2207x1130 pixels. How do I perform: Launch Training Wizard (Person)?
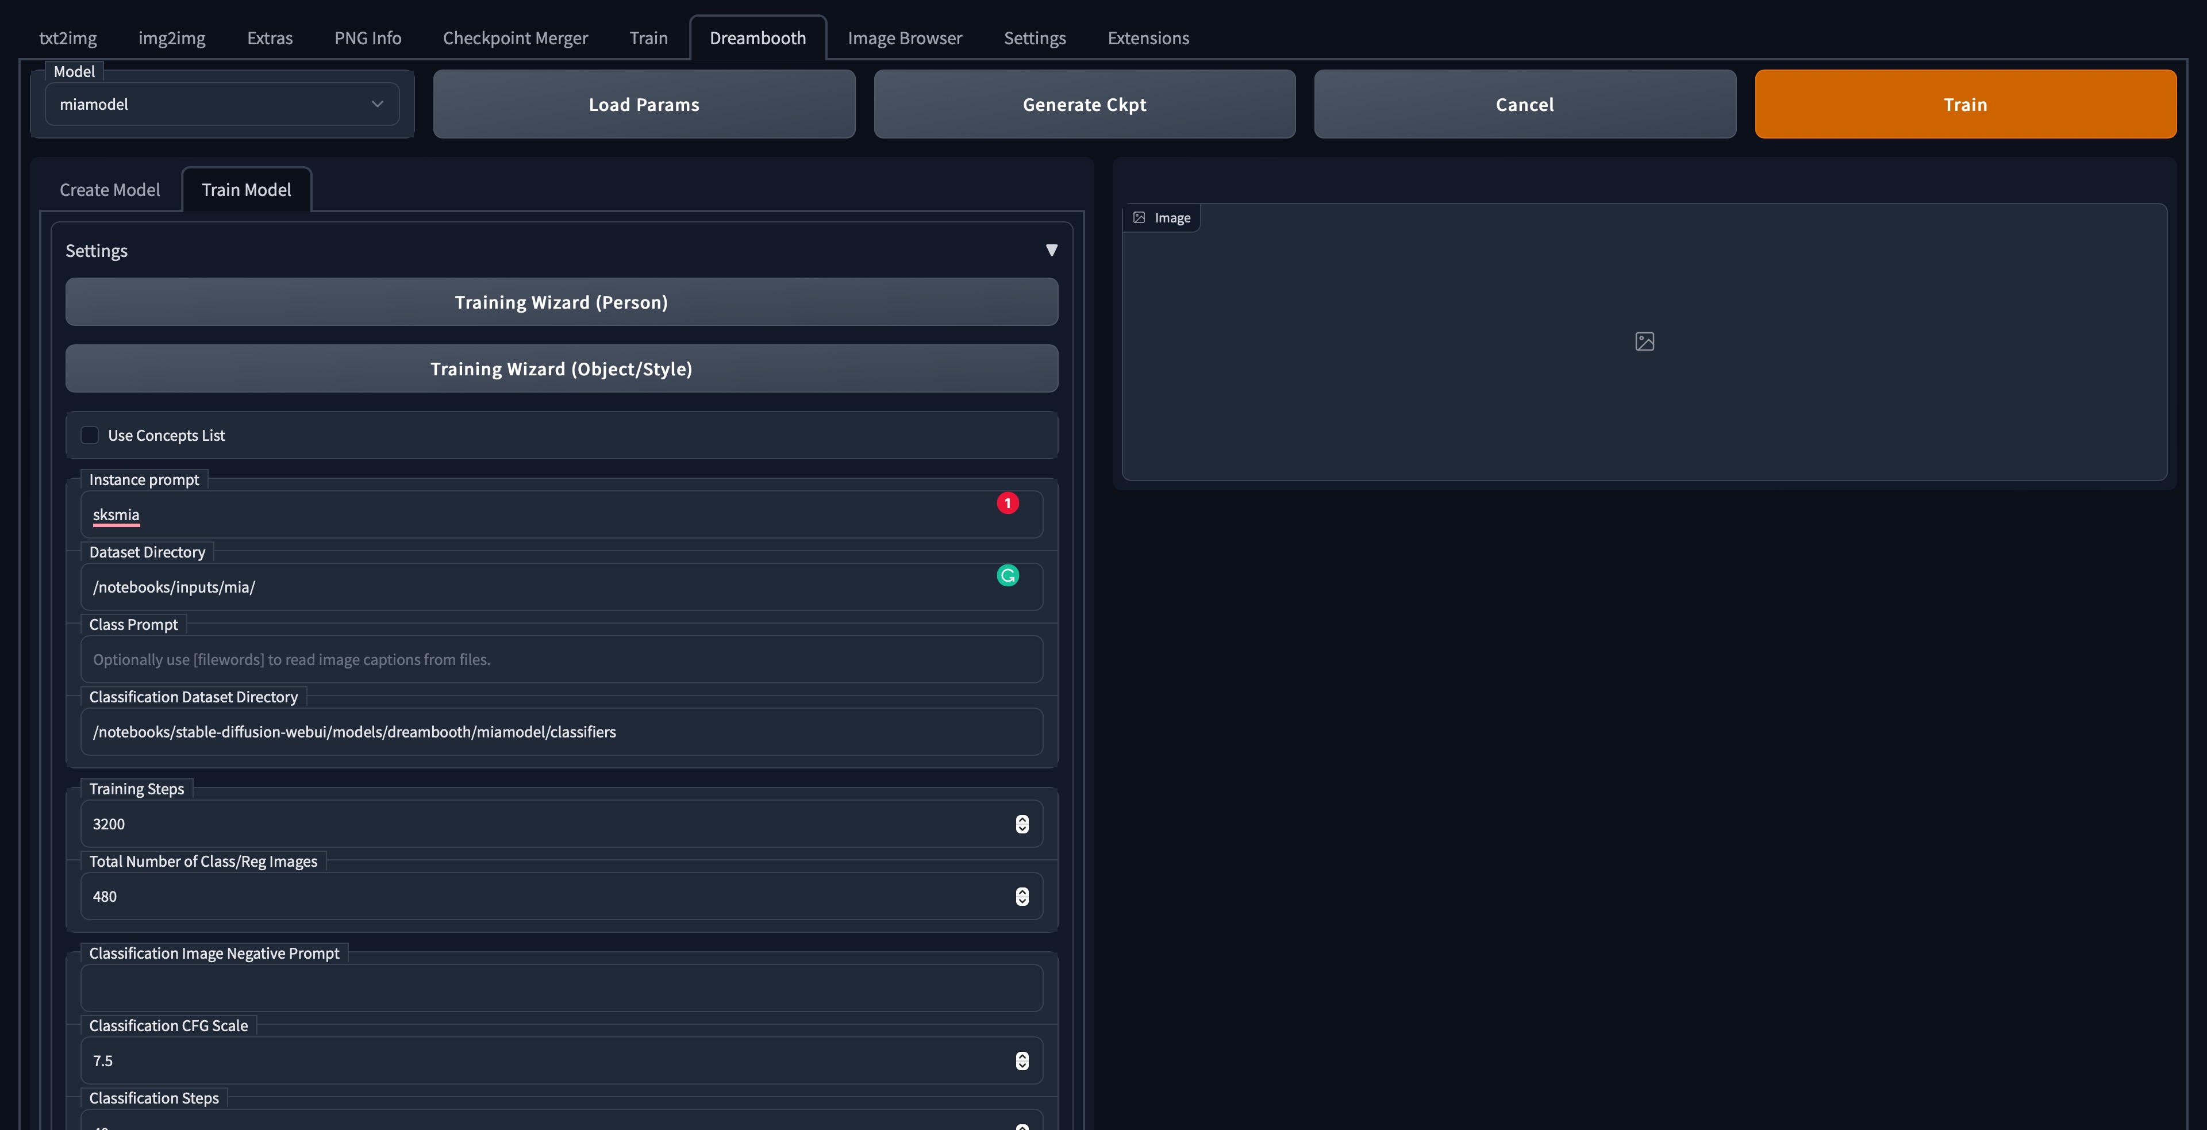point(561,302)
